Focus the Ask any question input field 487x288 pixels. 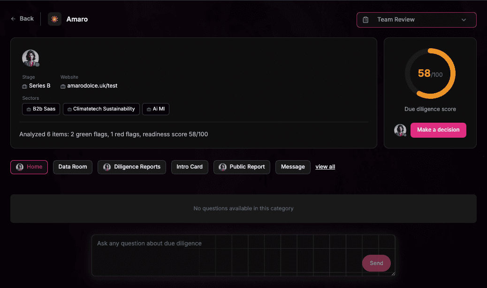243,255
